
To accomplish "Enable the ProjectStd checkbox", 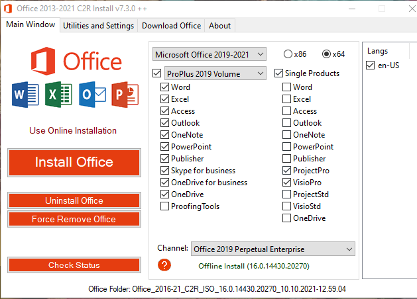I will 286,194.
